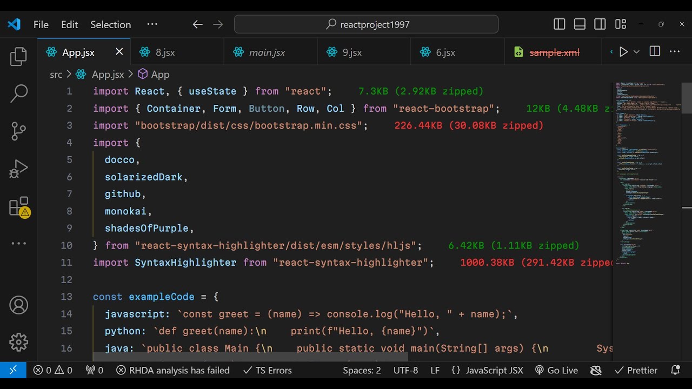692x389 pixels.
Task: Switch to the 8.jsx tab
Action: [x=177, y=52]
